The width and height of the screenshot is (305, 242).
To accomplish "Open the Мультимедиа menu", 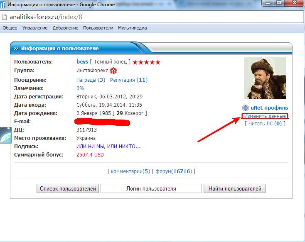I will [132, 28].
